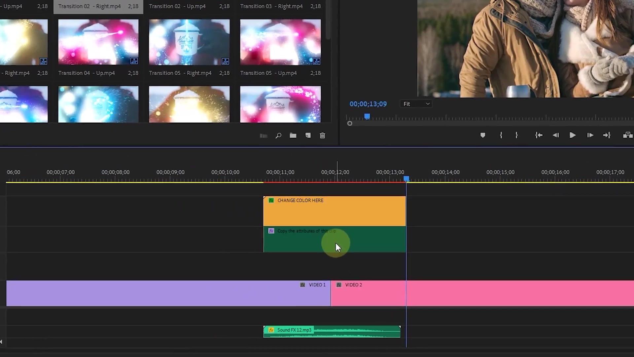
Task: Click the Program monitor zoom scrollbar handle
Action: 350,124
